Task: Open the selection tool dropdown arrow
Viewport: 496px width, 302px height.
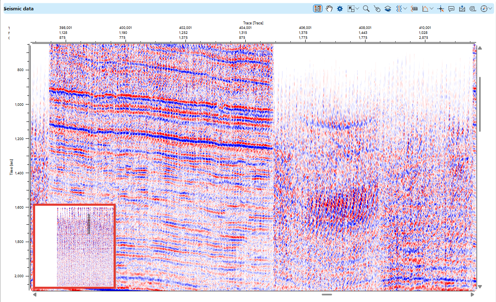Action: click(357, 8)
